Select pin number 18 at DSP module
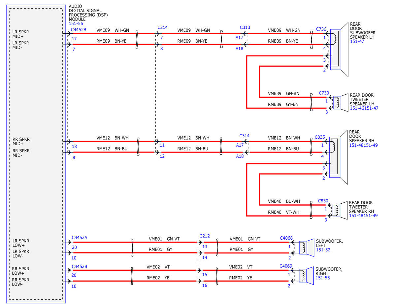 74,146
